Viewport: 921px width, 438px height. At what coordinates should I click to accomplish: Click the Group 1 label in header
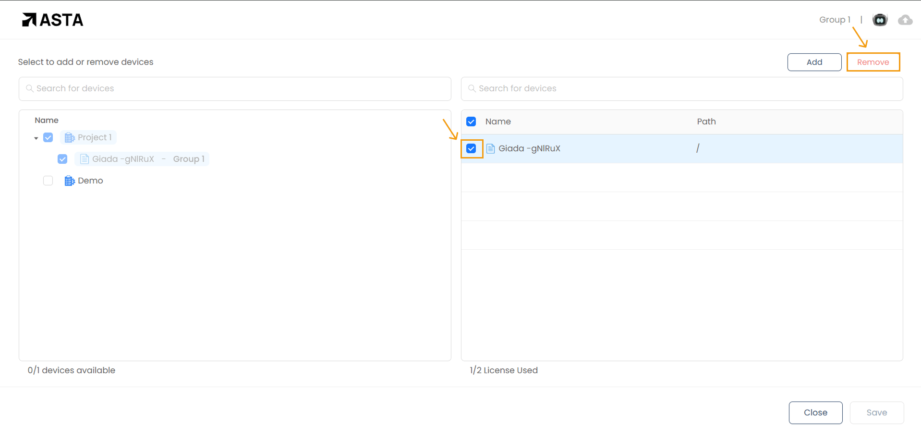click(835, 20)
